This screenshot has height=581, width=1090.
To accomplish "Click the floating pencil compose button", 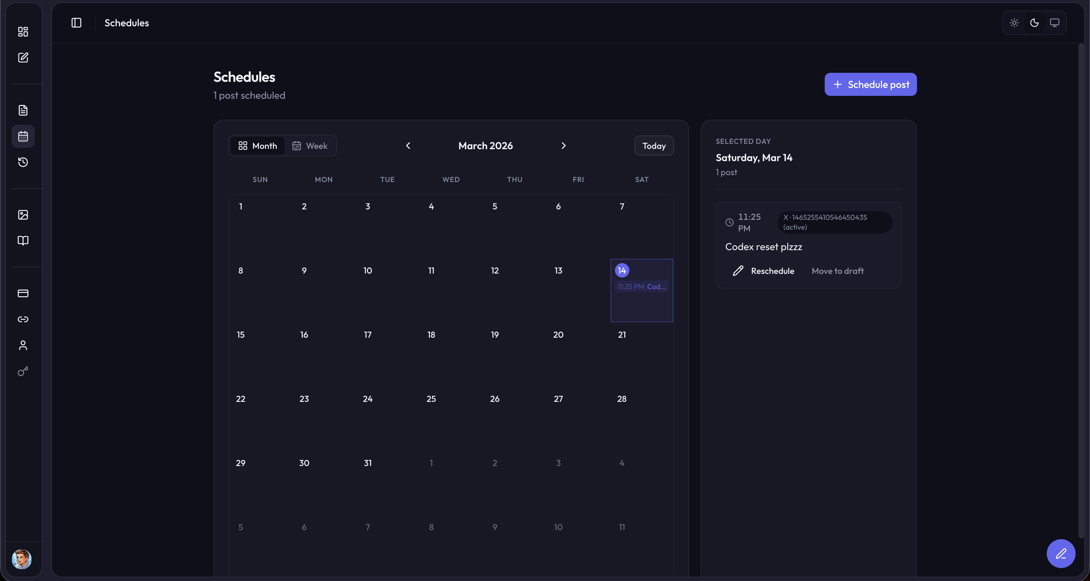I will click(1060, 553).
